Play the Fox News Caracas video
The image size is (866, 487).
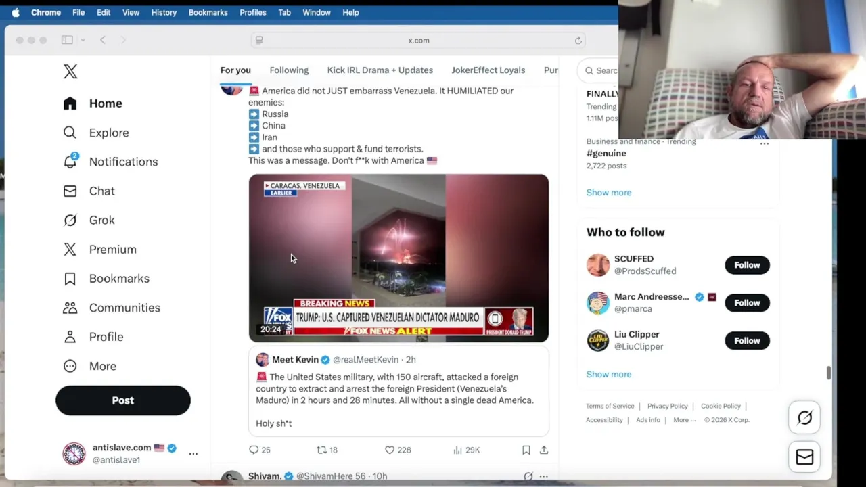398,258
